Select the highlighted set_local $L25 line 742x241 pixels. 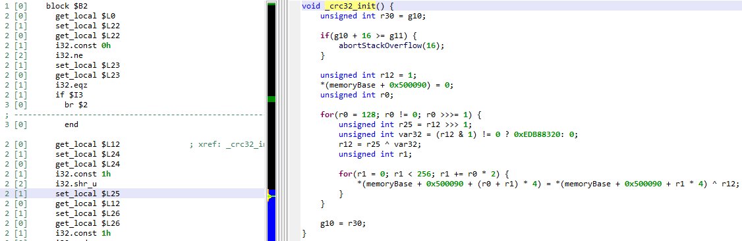point(132,194)
